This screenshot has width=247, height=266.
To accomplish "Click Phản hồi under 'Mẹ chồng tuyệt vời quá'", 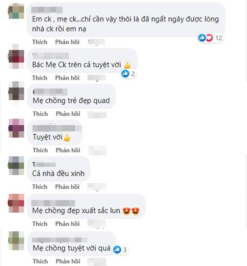I will (68, 261).
